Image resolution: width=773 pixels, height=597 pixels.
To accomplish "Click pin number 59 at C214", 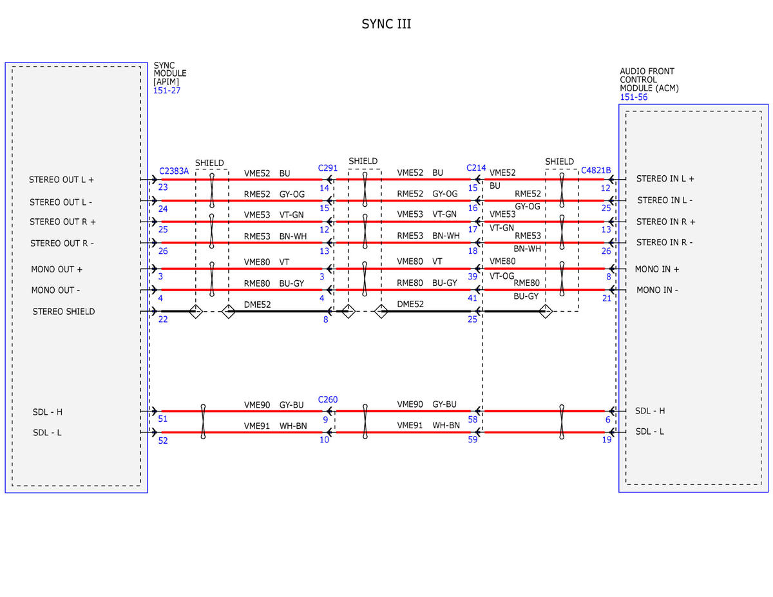I will 473,441.
